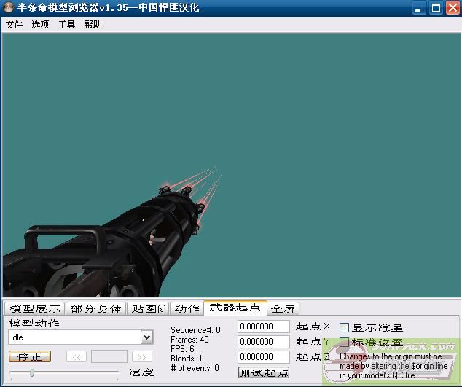Viewport: 462px width, 387px height.
Task: Click the application icon in title bar
Action: (x=9, y=8)
